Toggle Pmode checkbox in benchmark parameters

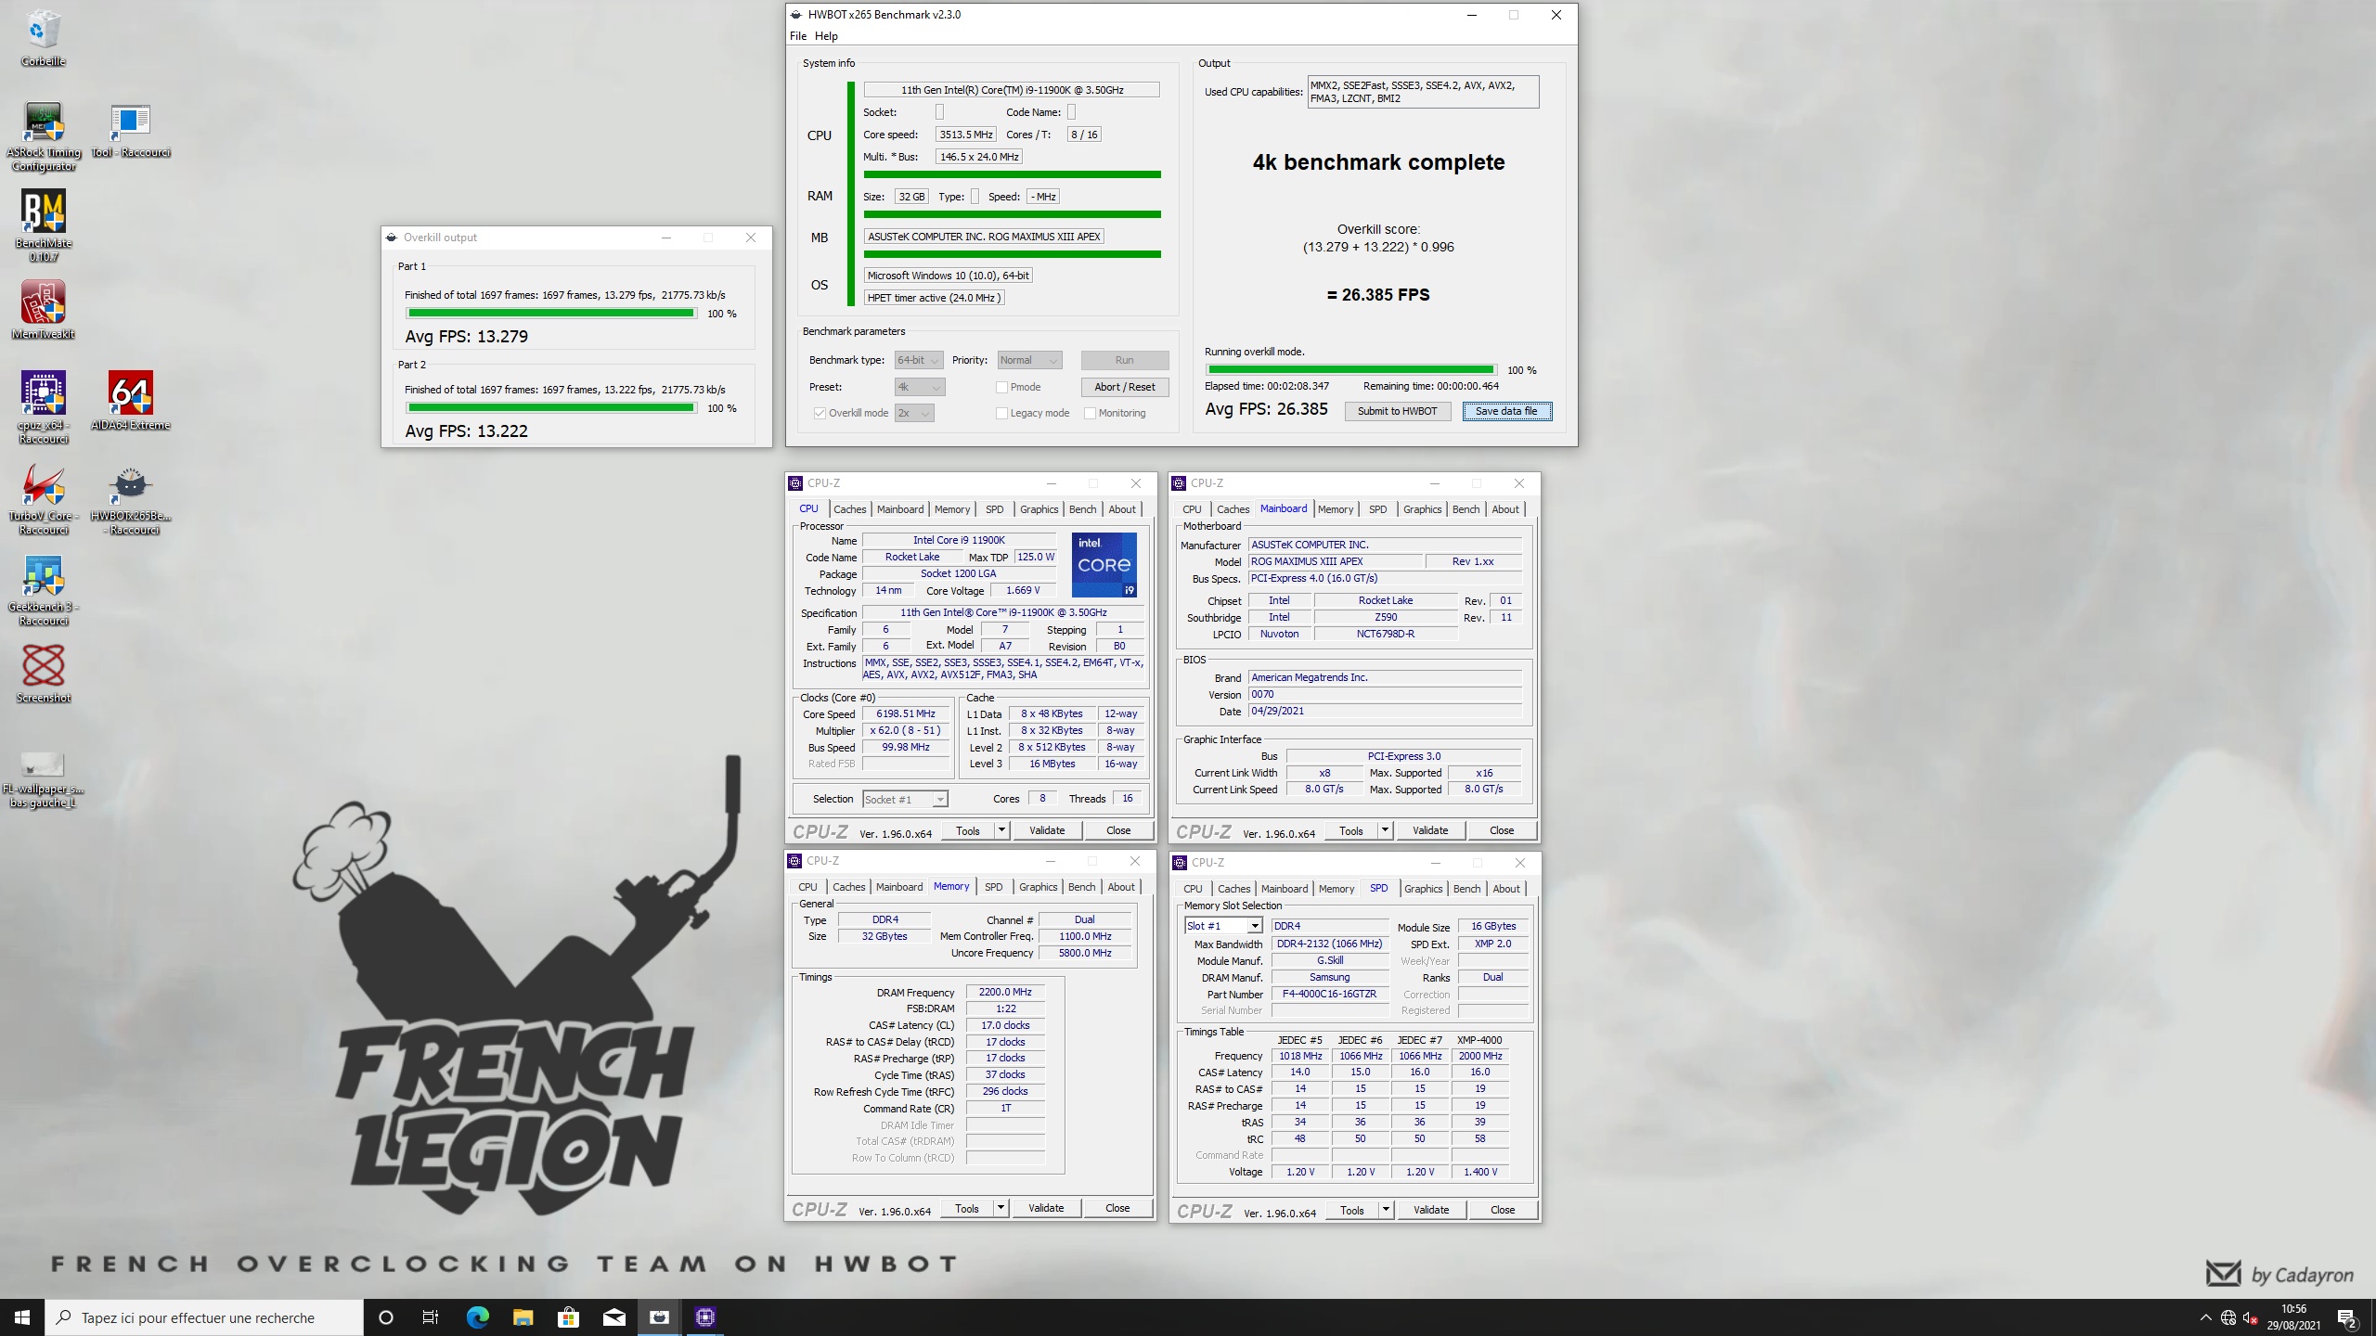(x=1001, y=387)
